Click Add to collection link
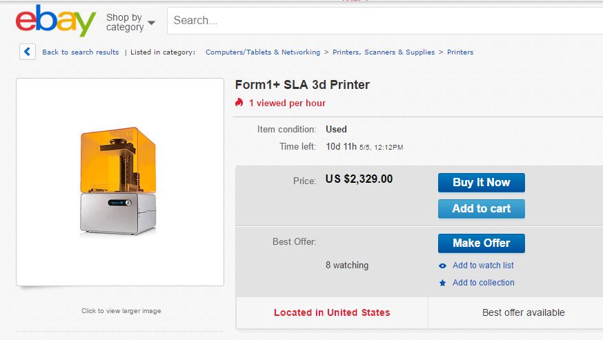 point(483,283)
